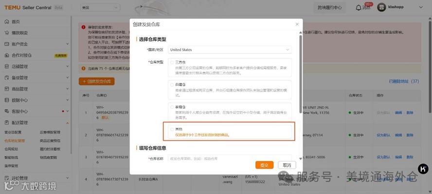The height and width of the screenshot is (194, 432).
Task: Click the 合作对接仓 warehouse icon
Action: 7,55
